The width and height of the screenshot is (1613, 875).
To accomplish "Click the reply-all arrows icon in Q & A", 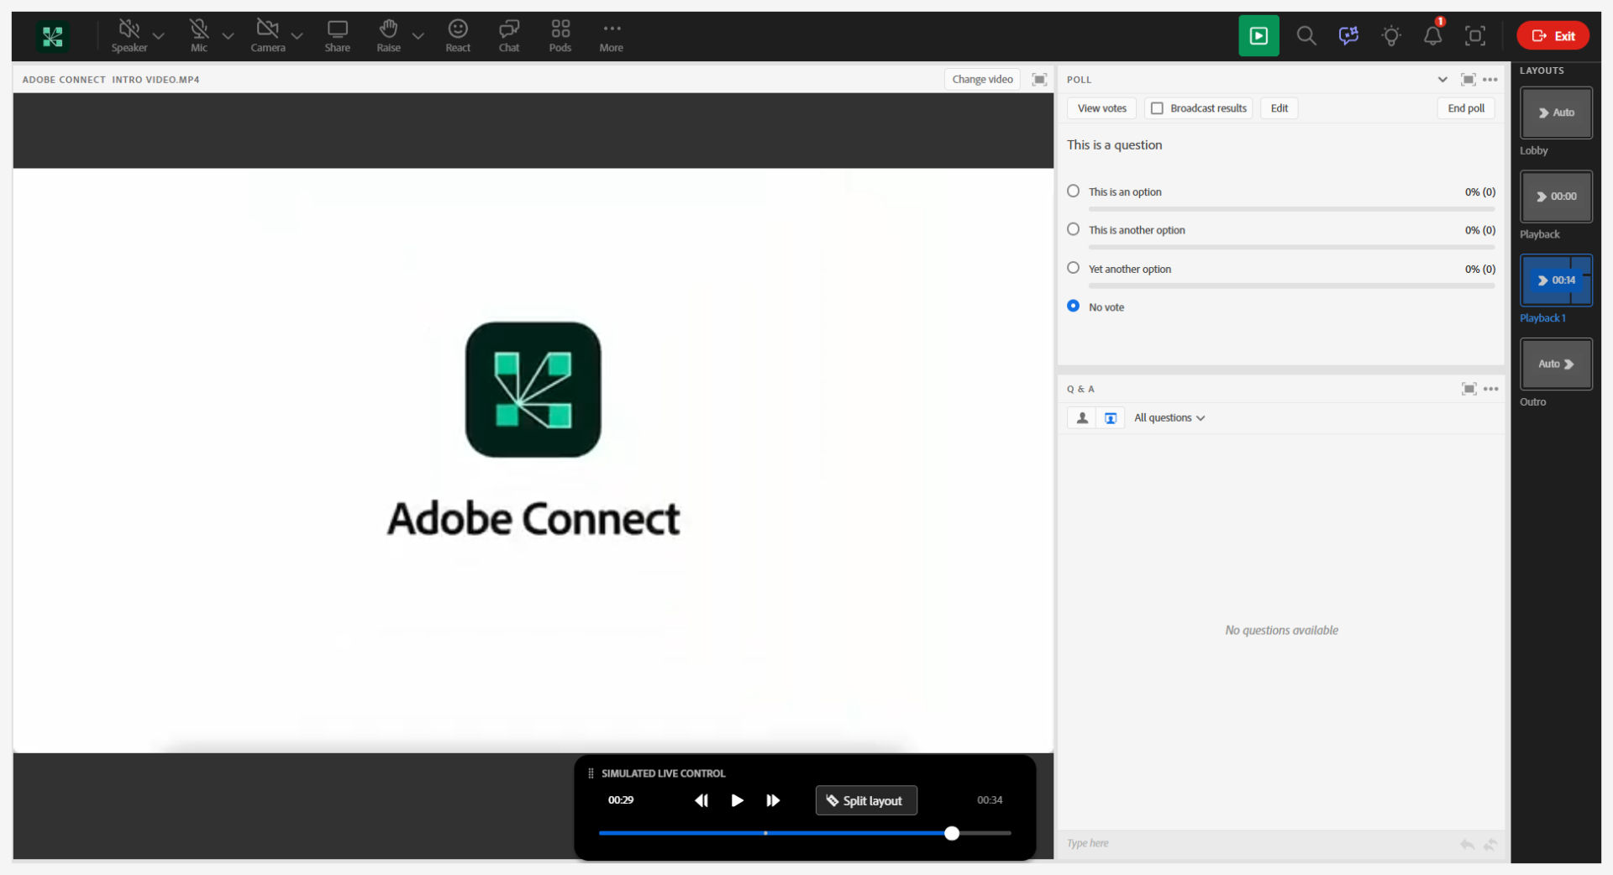I will coord(1490,844).
